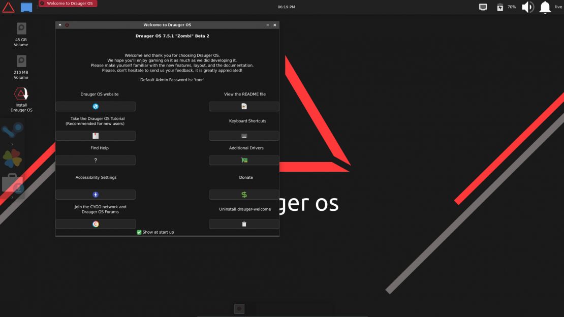Open the battery status indicator
The height and width of the screenshot is (317, 564).
500,7
